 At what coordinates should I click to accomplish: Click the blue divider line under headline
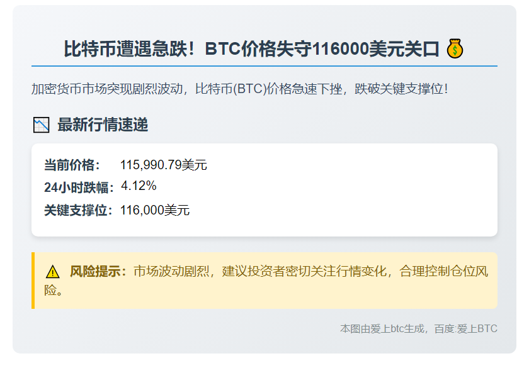264,65
